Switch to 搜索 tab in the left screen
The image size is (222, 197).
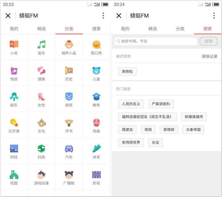97,29
